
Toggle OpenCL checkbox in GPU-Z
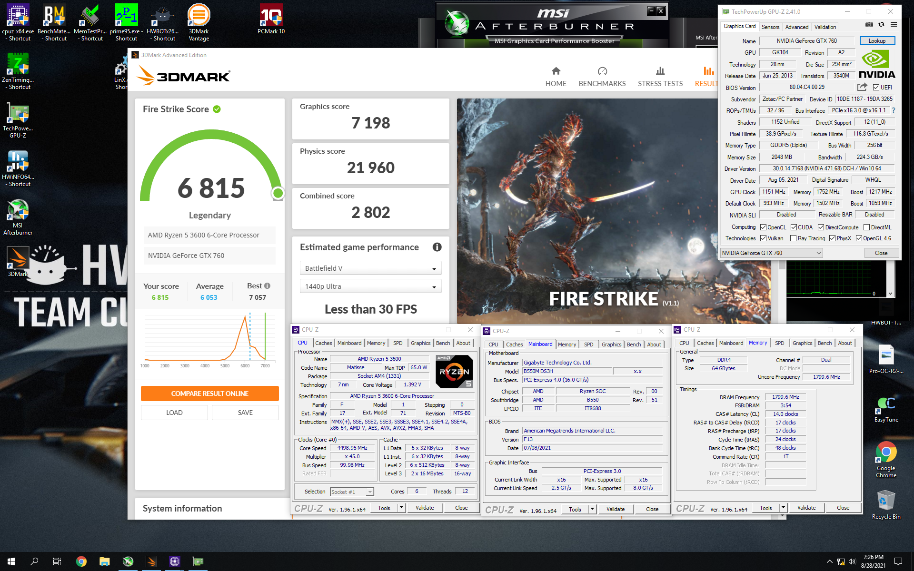763,227
